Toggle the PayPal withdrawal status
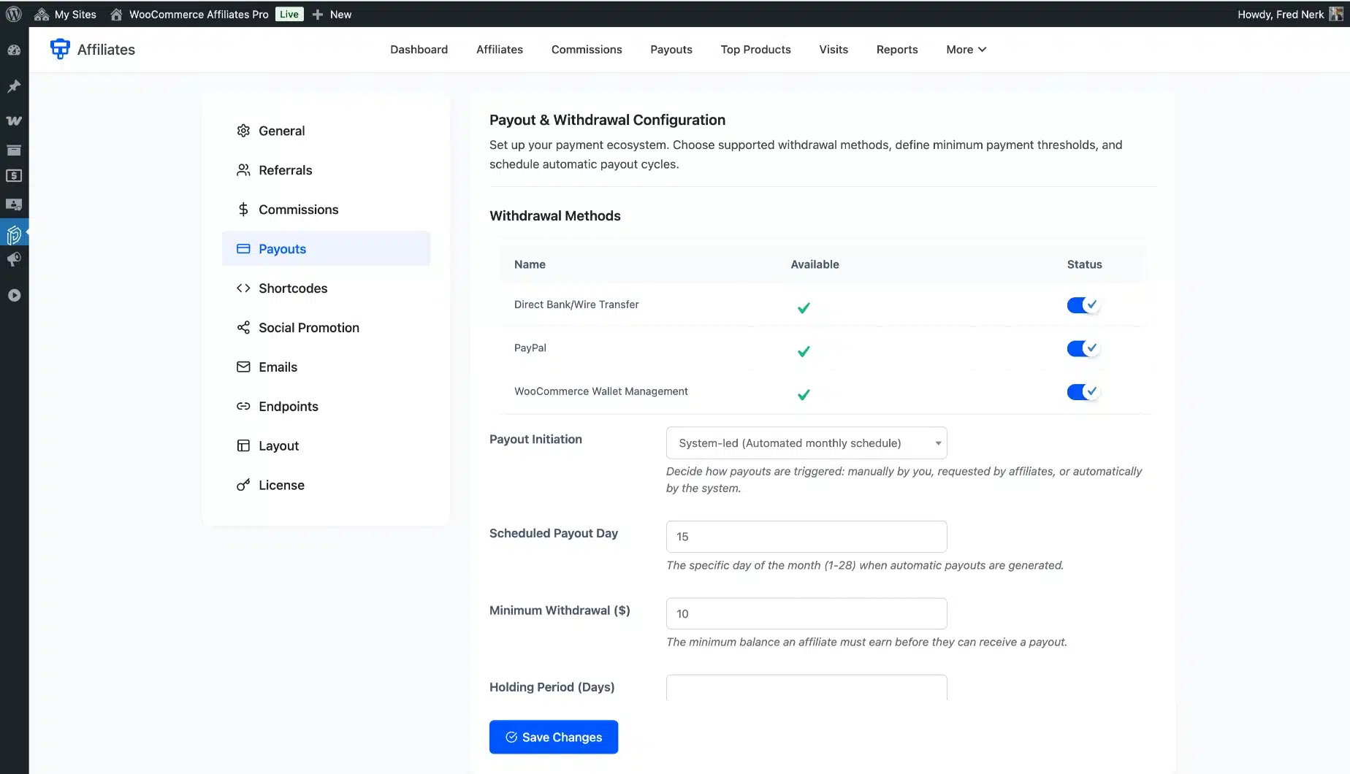Viewport: 1350px width, 774px height. point(1083,348)
